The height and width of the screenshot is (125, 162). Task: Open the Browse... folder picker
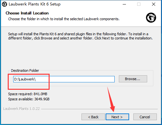133,79
